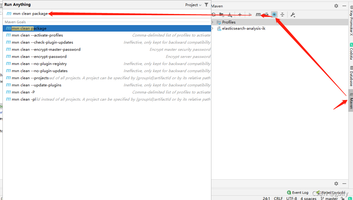Screen dimensions: 353x200
Task: Select 'mvn clean -P' suggestion
Action: click(107, 92)
